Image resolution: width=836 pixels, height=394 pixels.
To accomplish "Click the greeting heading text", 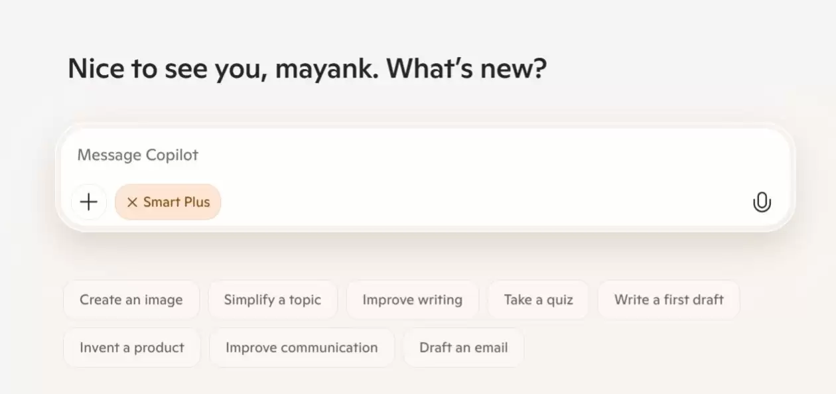I will tap(307, 69).
